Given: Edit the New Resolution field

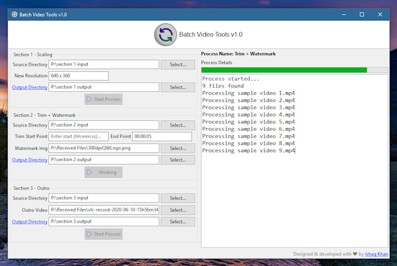Looking at the screenshot, I should coord(78,76).
